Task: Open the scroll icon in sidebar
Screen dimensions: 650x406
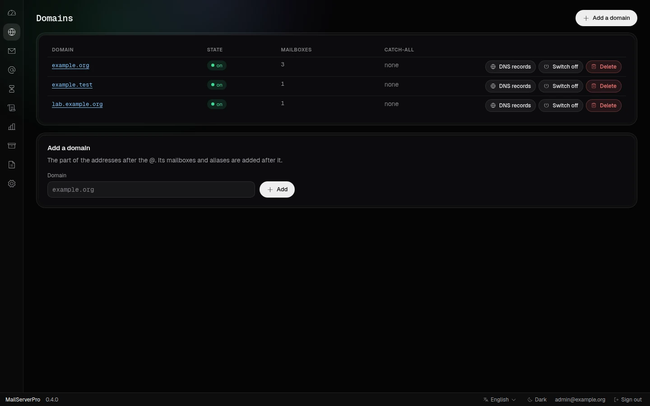Action: point(12,108)
